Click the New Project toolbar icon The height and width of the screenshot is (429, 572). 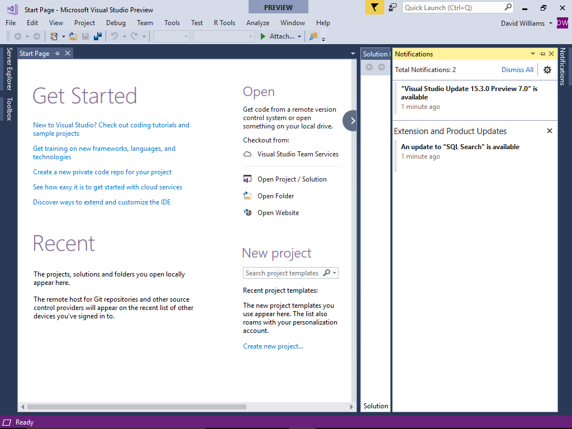click(x=54, y=36)
